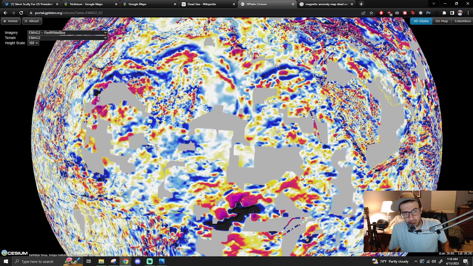This screenshot has width=473, height=266.
Task: Show hidden system tray icons
Action: 416,262
